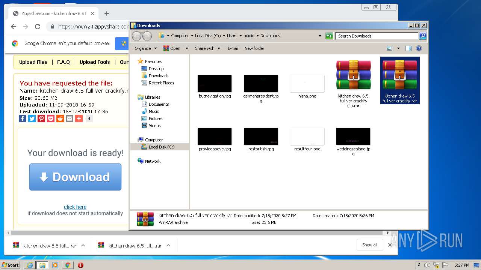
Task: Click the search magnifier icon in Explorer
Action: click(x=423, y=36)
